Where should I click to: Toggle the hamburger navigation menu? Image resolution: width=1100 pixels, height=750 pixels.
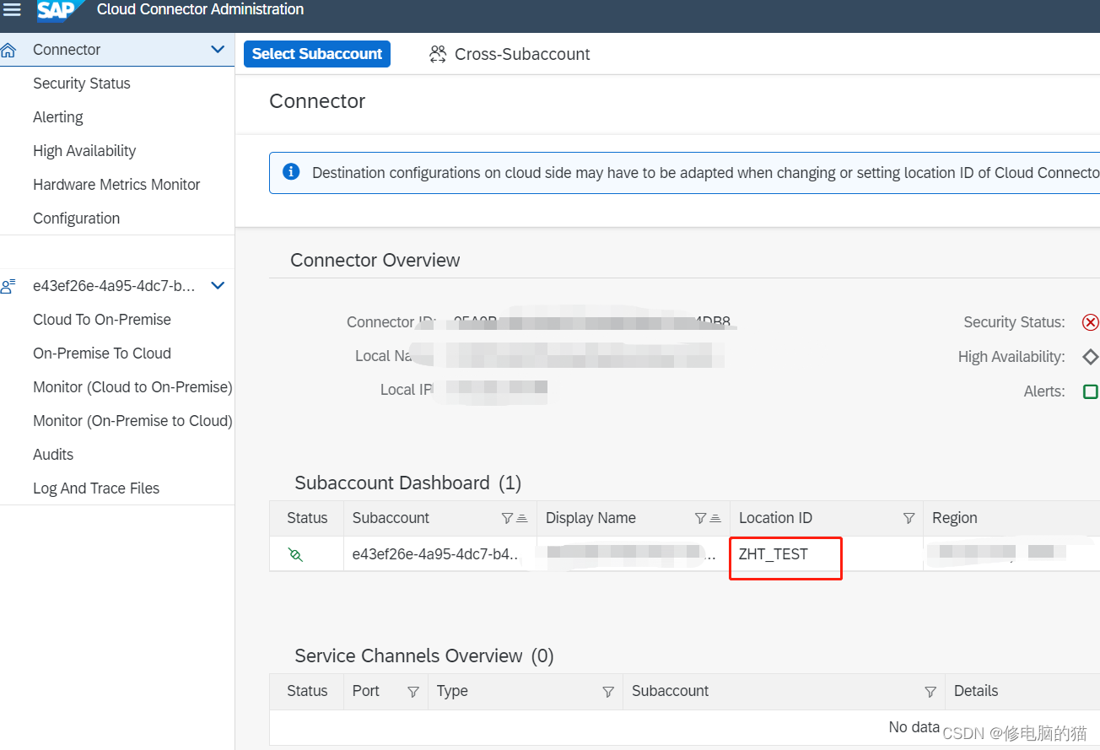[12, 9]
